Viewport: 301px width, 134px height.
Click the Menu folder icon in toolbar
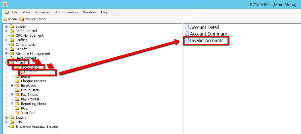point(5,19)
